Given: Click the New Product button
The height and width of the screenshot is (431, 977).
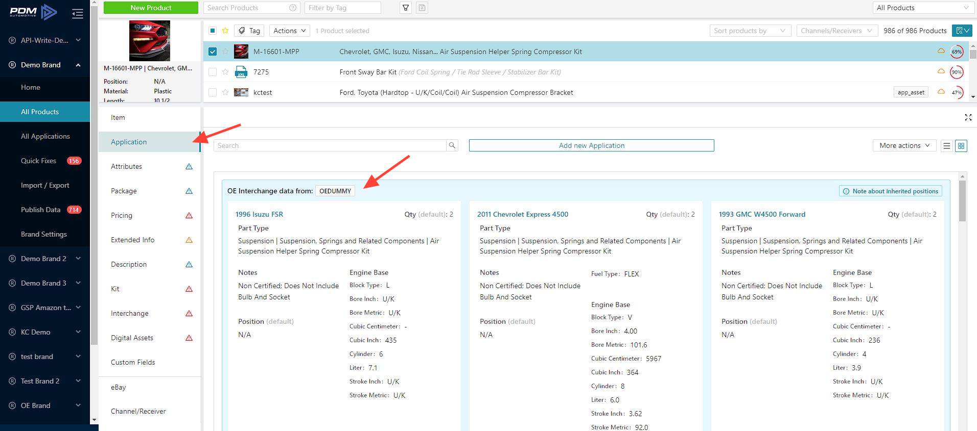Looking at the screenshot, I should click(151, 8).
